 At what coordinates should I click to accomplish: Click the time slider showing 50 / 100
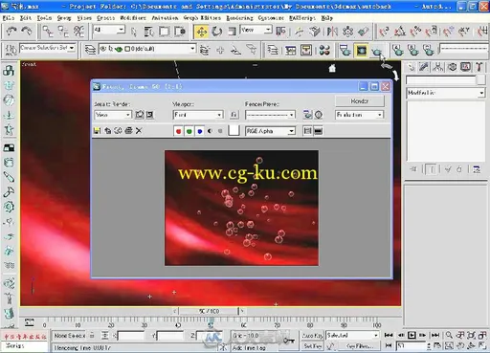pyautogui.click(x=209, y=311)
